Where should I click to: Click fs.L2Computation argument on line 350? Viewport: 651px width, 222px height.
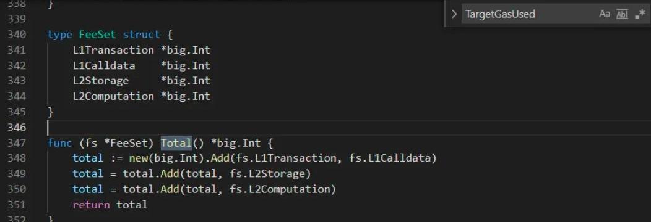(x=280, y=189)
